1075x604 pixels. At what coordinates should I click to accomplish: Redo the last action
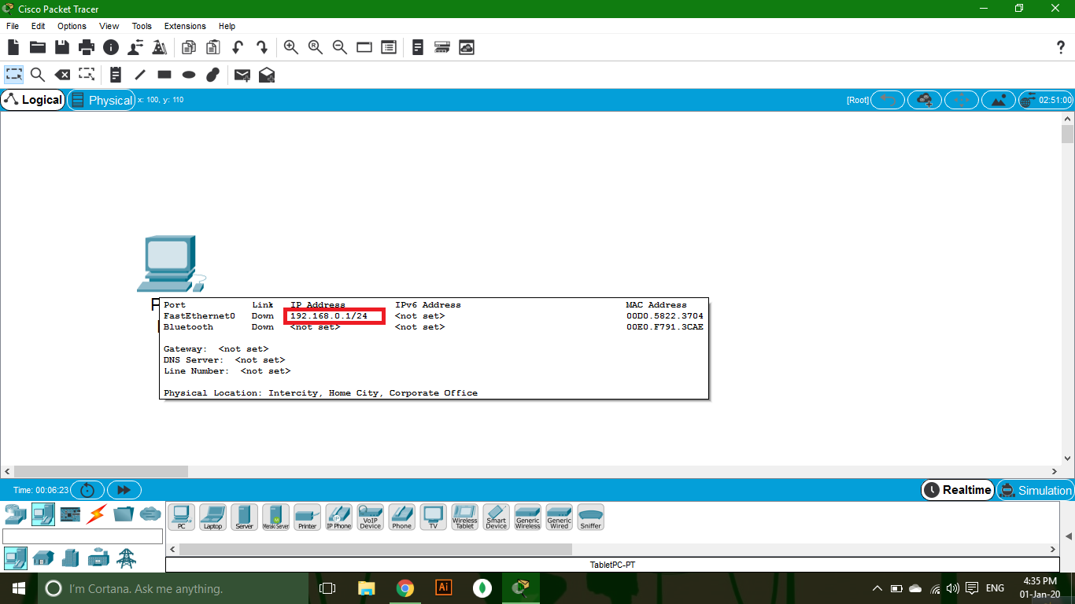tap(261, 47)
